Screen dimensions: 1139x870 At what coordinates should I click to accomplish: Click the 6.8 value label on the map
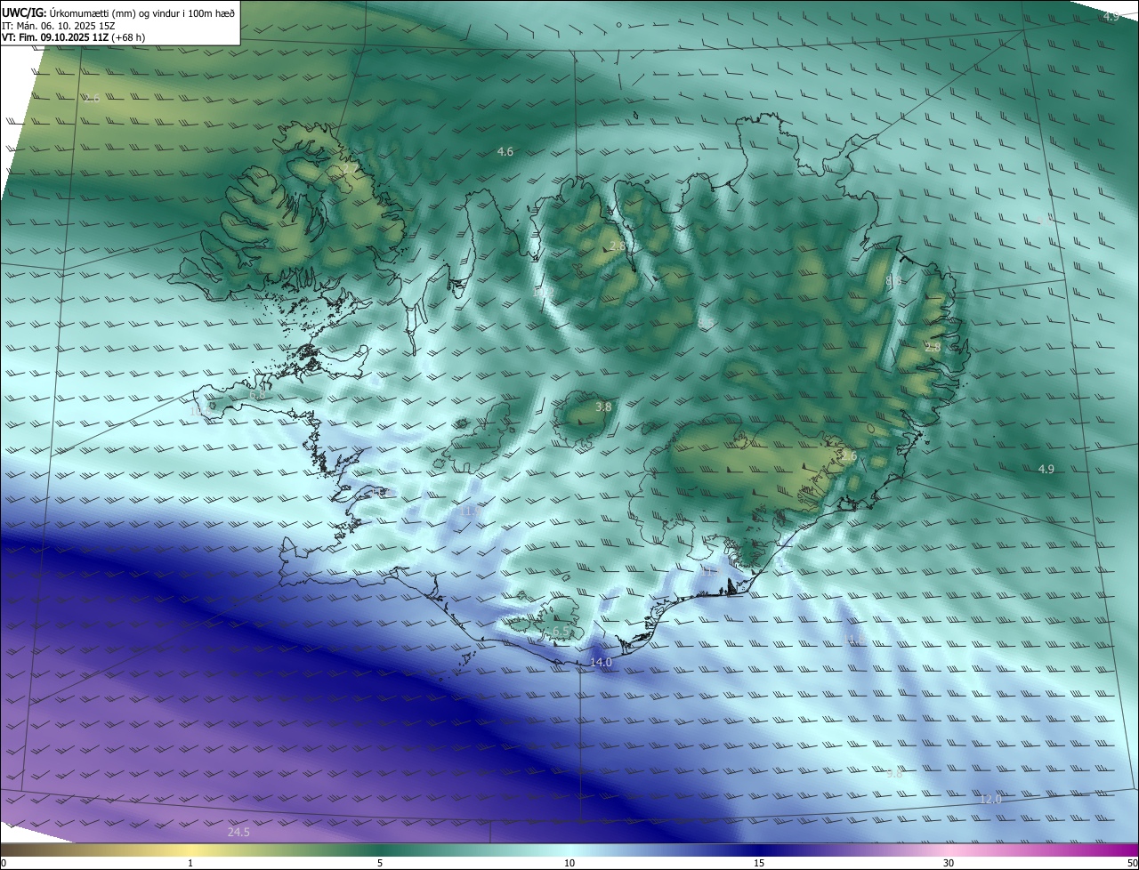[256, 396]
